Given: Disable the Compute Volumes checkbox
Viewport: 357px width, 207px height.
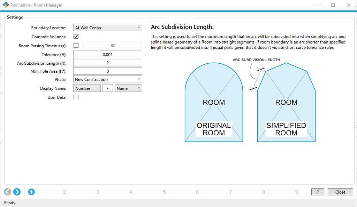Looking at the screenshot, I should (x=75, y=36).
